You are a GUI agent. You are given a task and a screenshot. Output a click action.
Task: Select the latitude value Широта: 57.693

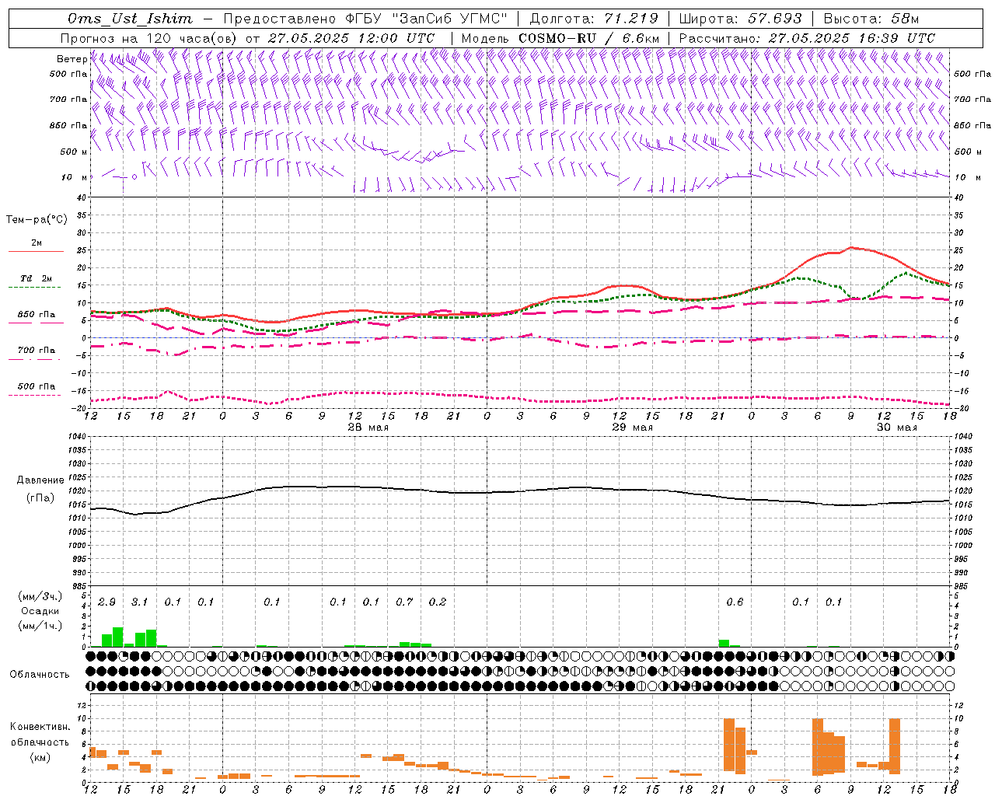click(x=740, y=19)
